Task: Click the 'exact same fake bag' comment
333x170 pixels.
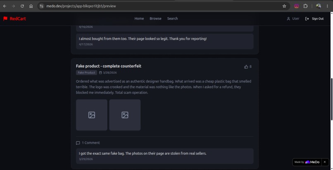Action: 164,156
